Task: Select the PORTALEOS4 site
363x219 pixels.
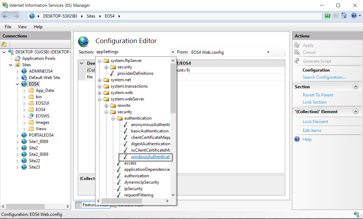Action: [41, 135]
